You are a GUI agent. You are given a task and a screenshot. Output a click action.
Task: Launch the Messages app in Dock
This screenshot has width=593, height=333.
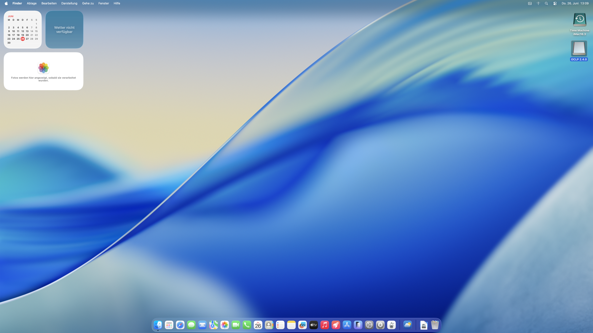(191, 325)
